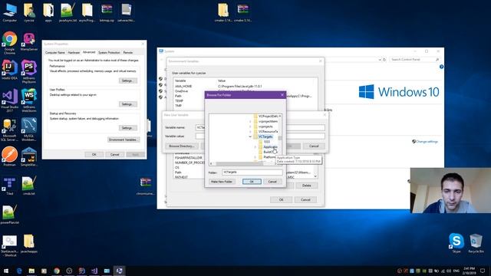Screen dimensions: 491x276
Task: Open the Postman desktop shortcut
Action: click(10, 156)
